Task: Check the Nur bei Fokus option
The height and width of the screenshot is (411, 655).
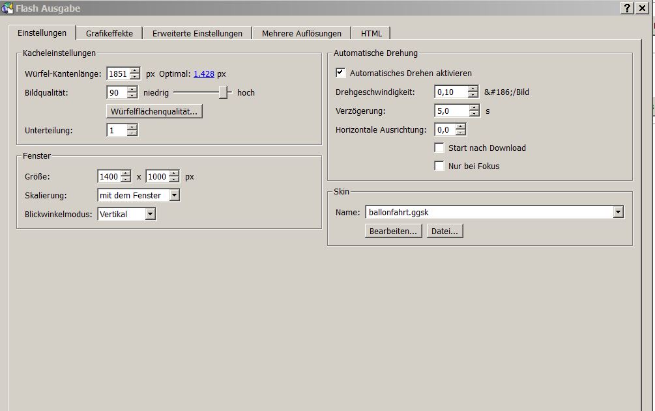Action: (439, 166)
